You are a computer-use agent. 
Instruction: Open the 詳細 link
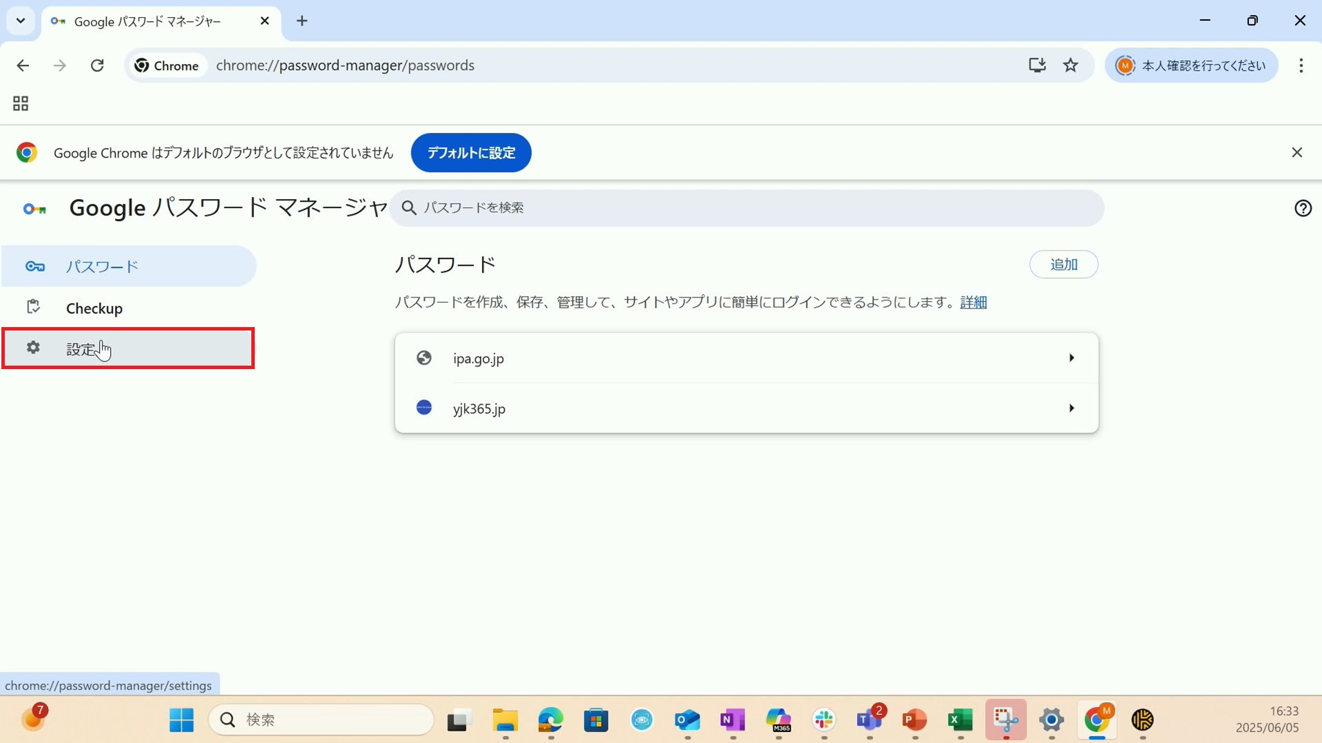pyautogui.click(x=973, y=302)
